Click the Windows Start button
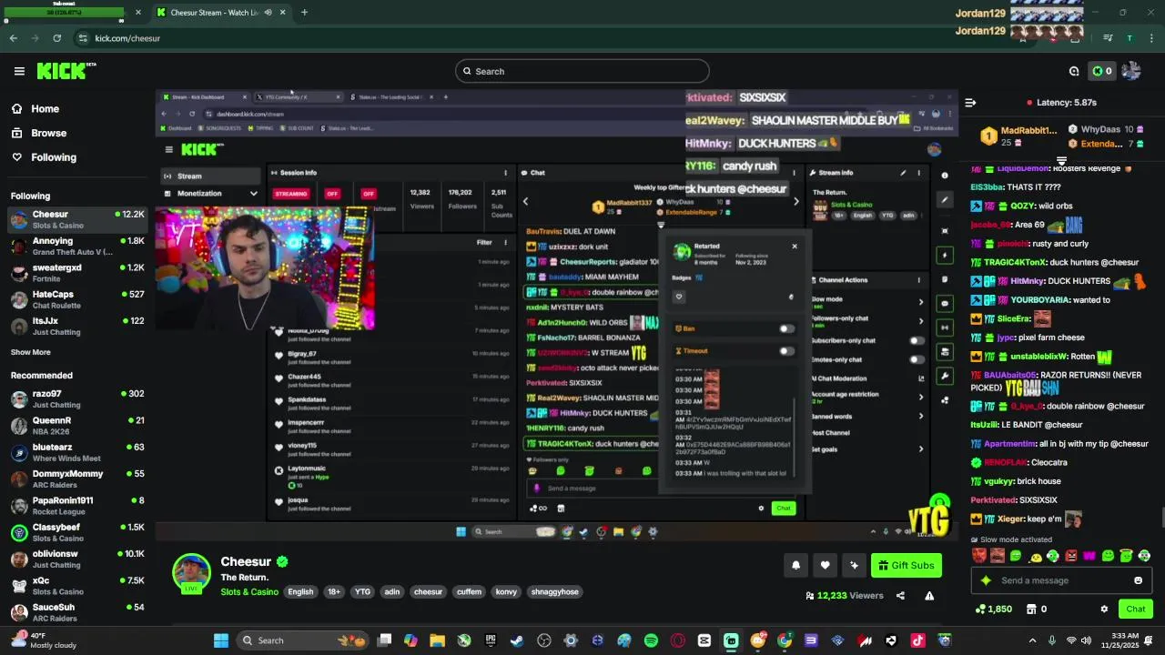Viewport: 1165px width, 655px height. pyautogui.click(x=220, y=640)
